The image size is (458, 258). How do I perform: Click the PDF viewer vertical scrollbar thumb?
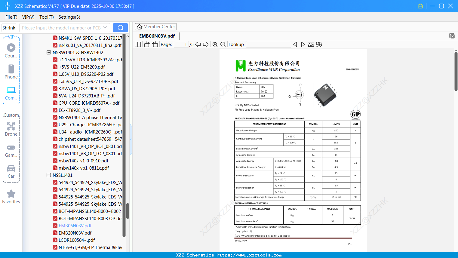(456, 72)
